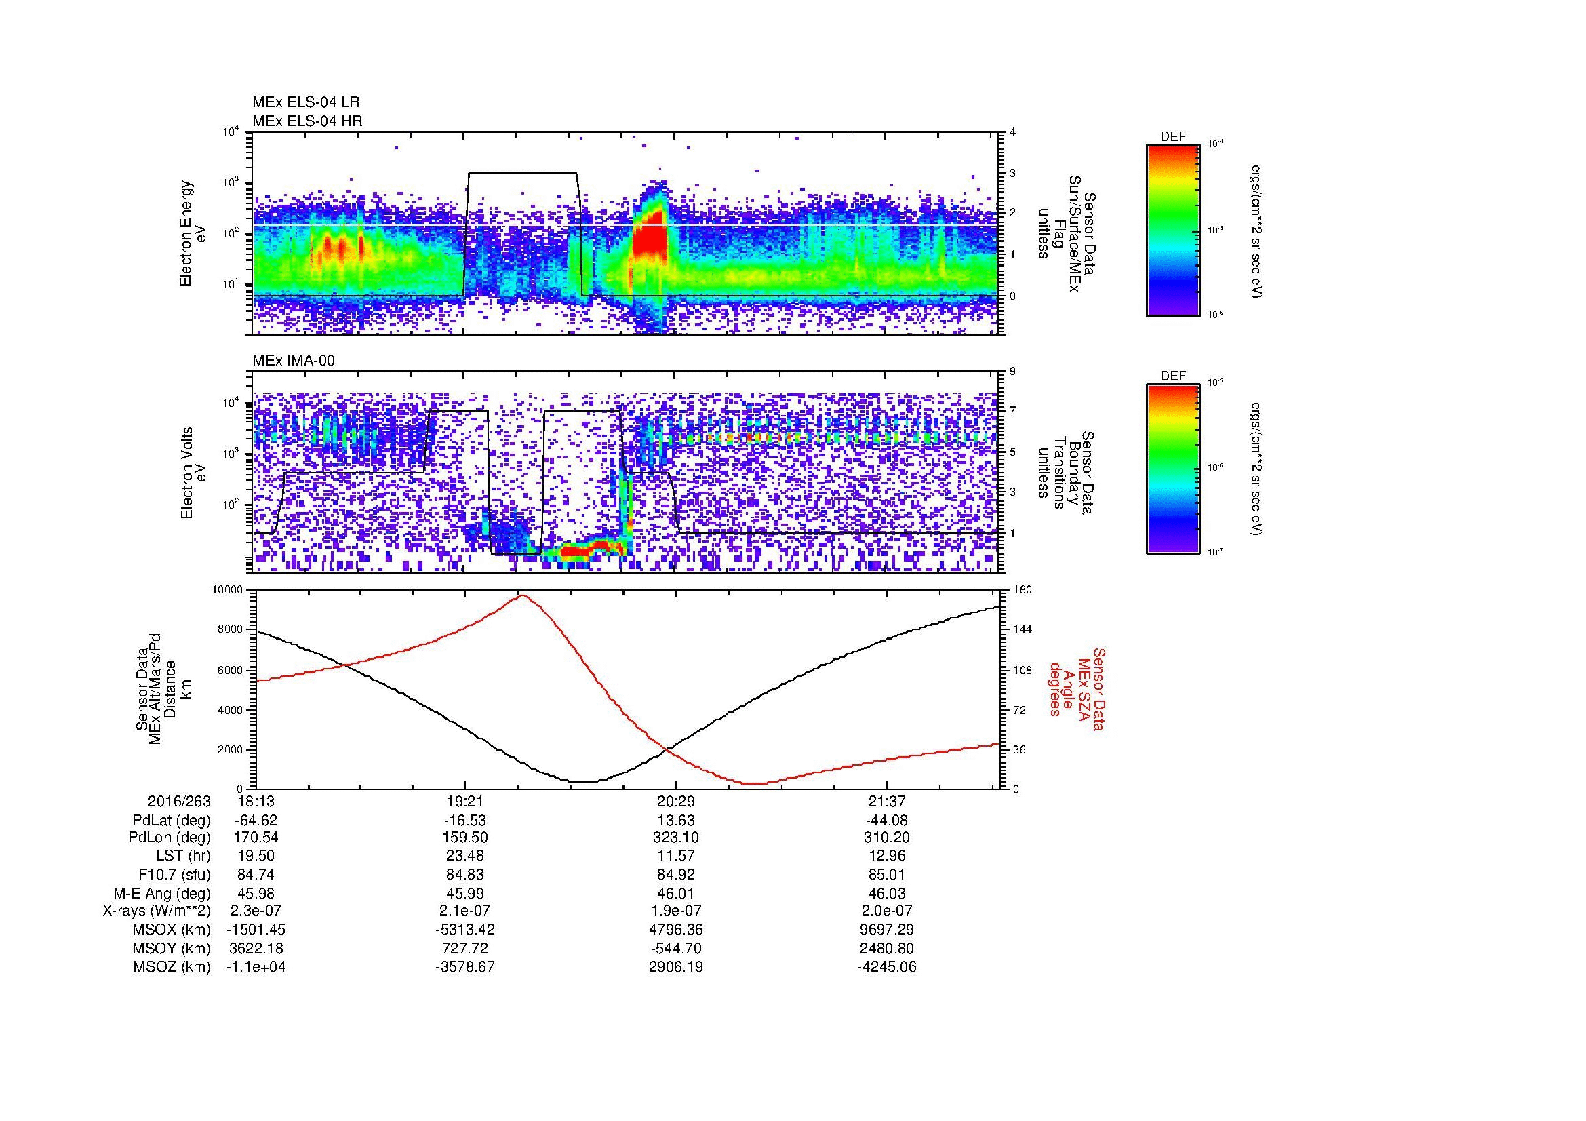Click the M-E Ang value 46.01
This screenshot has width=1586, height=1121.
(x=675, y=894)
